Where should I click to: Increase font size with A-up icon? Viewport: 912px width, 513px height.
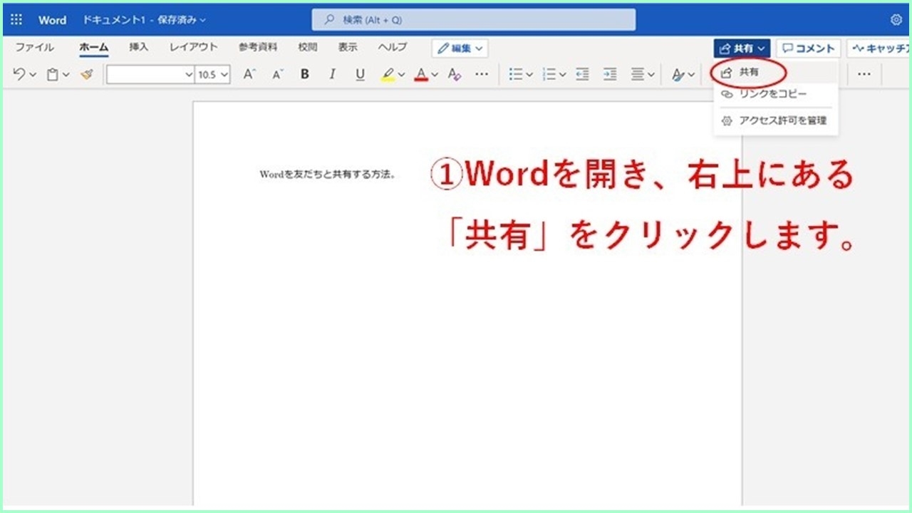coord(249,74)
